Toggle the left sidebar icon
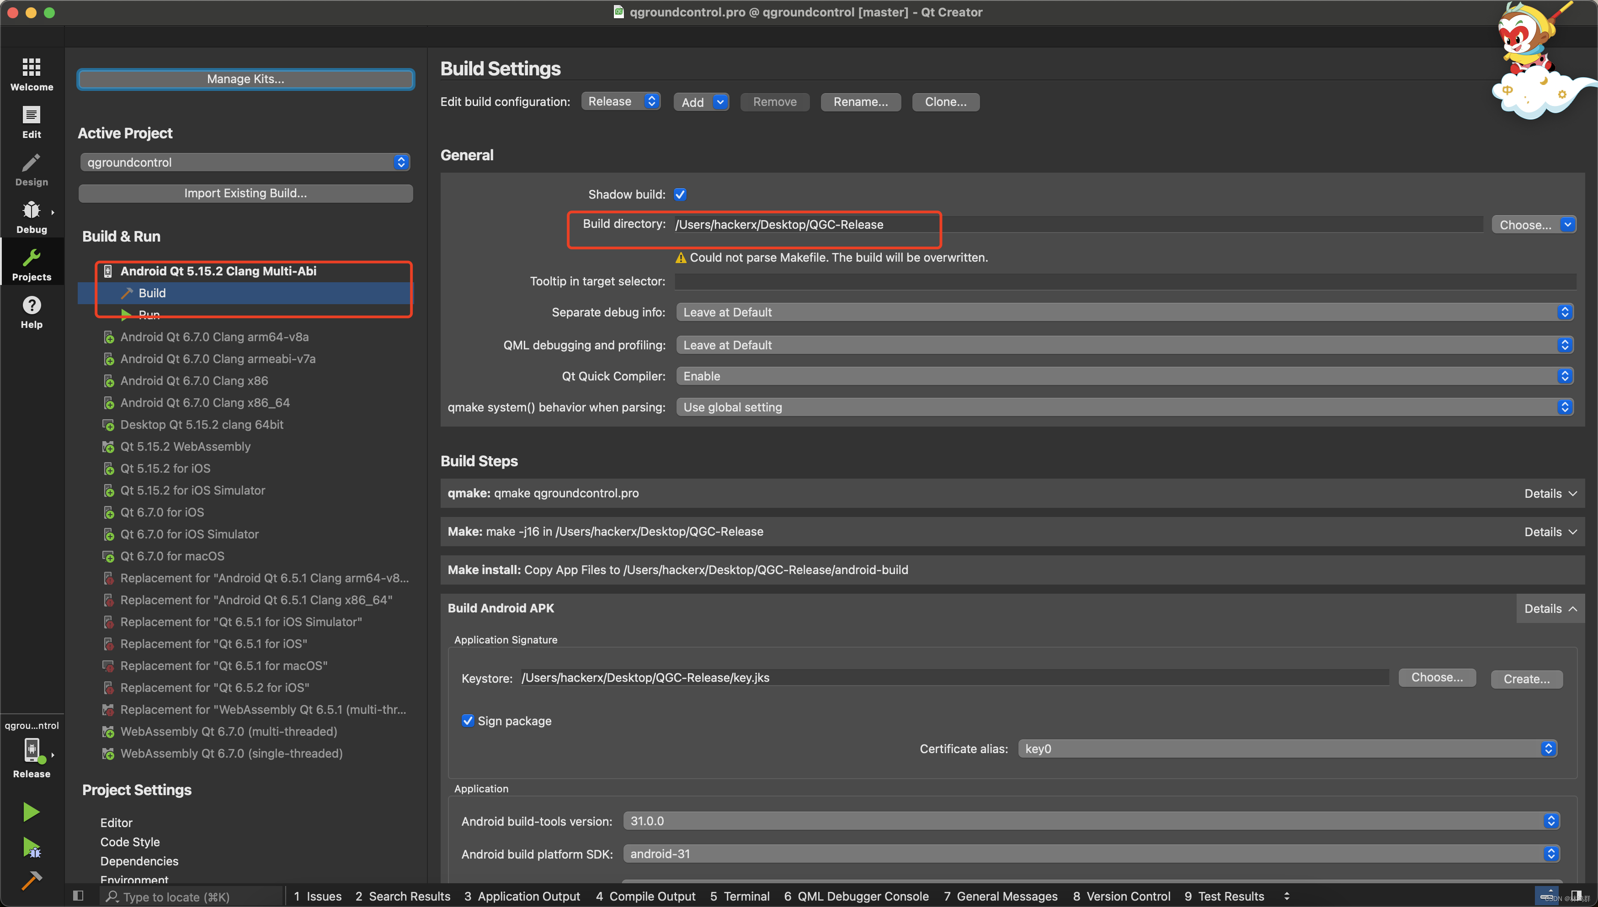Viewport: 1598px width, 907px height. (78, 896)
